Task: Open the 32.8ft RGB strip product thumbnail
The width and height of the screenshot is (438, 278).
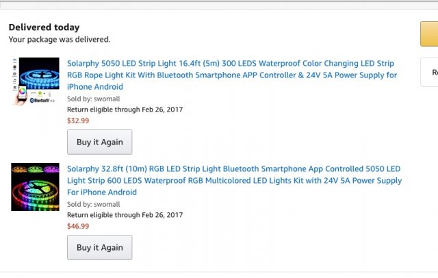Action: point(36,186)
